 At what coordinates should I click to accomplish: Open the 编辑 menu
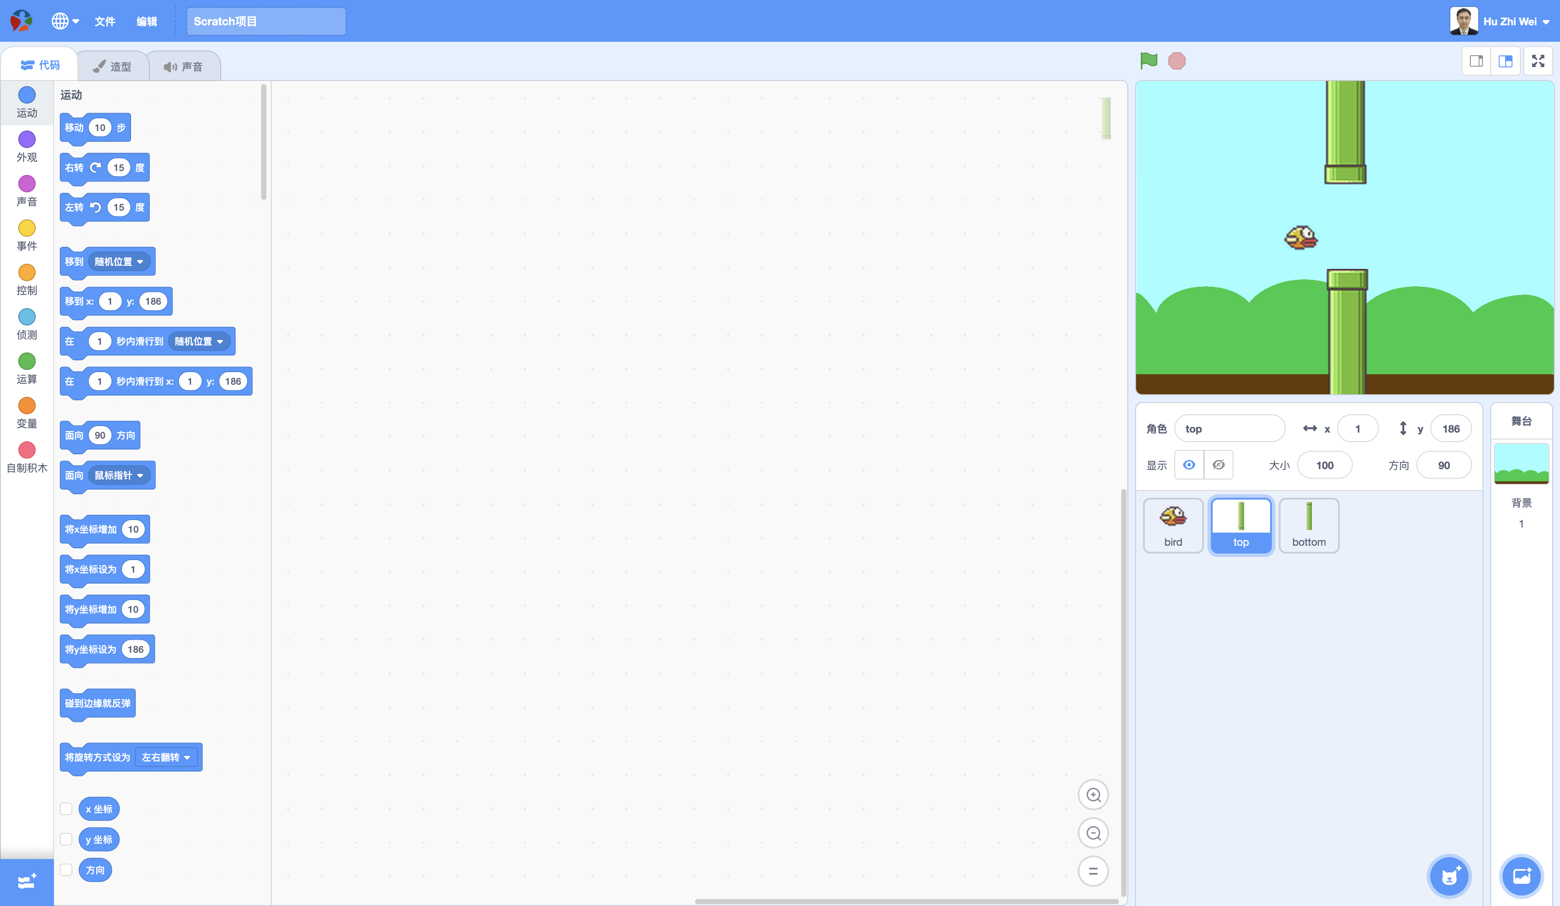point(147,22)
